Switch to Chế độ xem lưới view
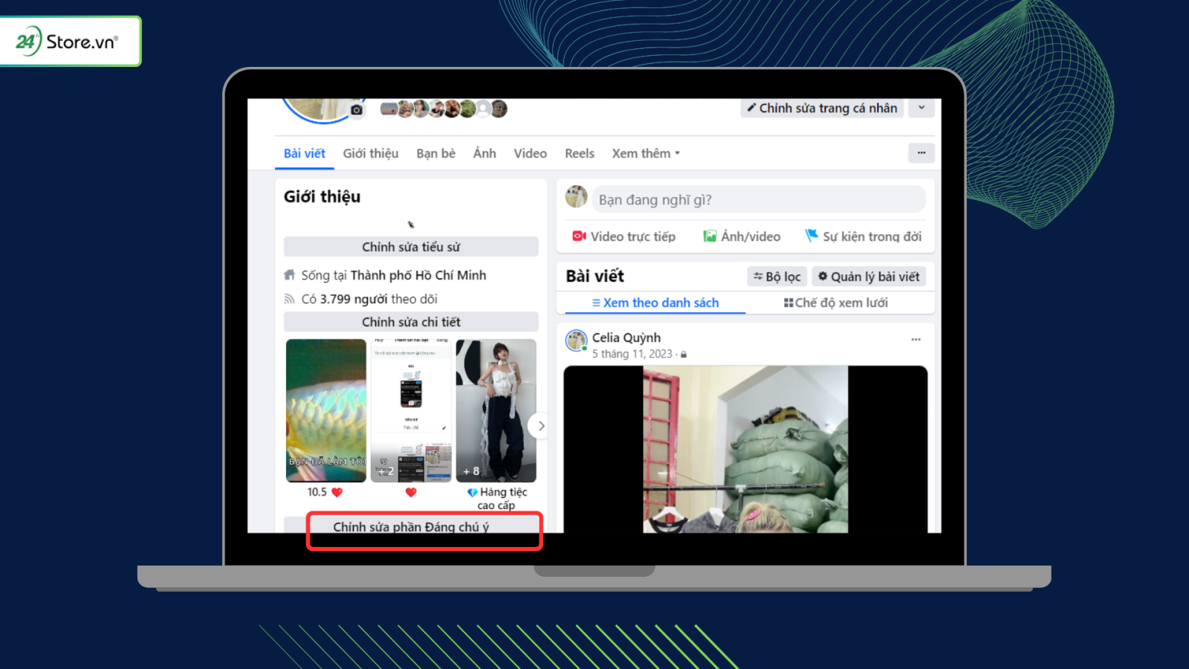Screen dimensions: 1189x669 click(x=836, y=303)
